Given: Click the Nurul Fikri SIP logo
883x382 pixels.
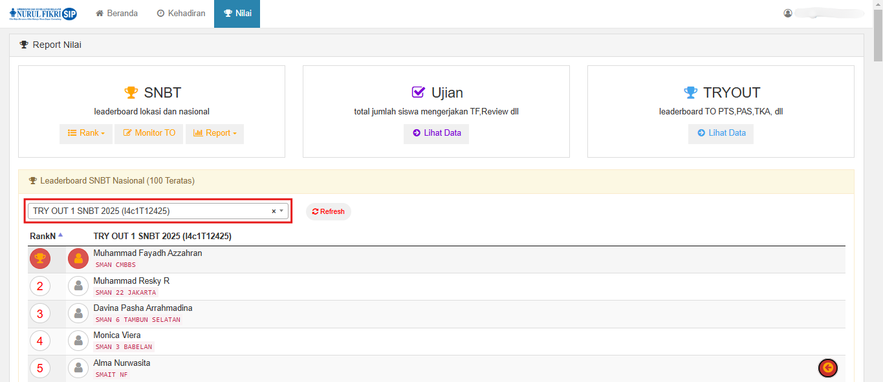Looking at the screenshot, I should point(43,14).
